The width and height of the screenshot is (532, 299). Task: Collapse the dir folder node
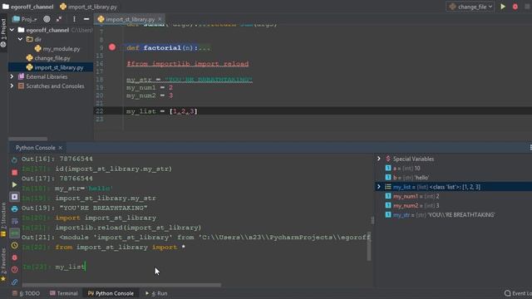pos(20,39)
